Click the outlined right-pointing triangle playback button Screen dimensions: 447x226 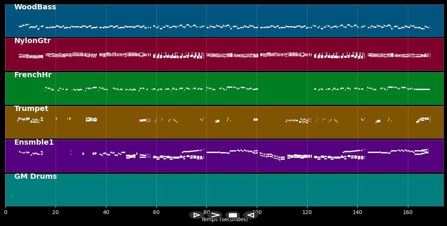[196, 215]
